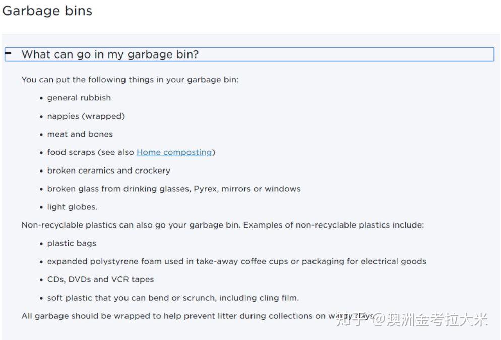This screenshot has height=340, width=501.
Task: Click the 'Non-recyclable plastics can also go' paragraph
Action: click(223, 225)
